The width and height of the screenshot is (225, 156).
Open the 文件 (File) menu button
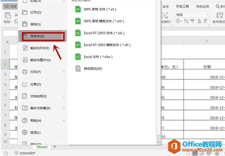(10, 7)
